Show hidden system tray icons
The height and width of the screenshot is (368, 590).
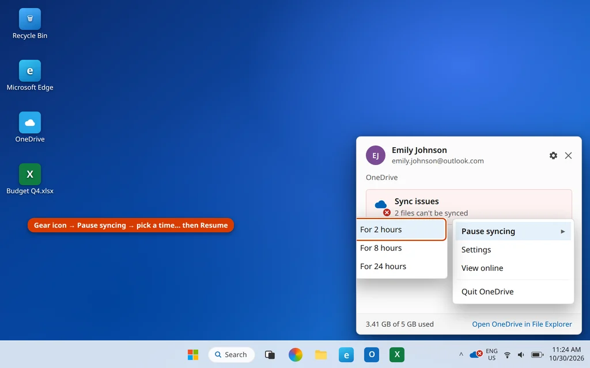coord(461,354)
